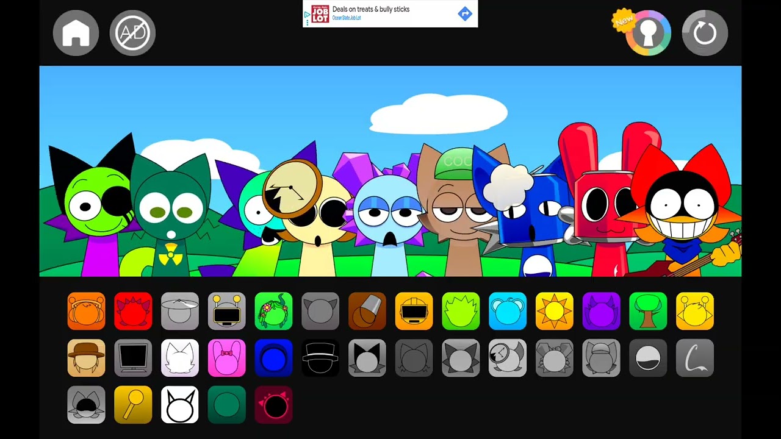The height and width of the screenshot is (439, 781).
Task: Pick the computer monitor icon
Action: tap(133, 358)
